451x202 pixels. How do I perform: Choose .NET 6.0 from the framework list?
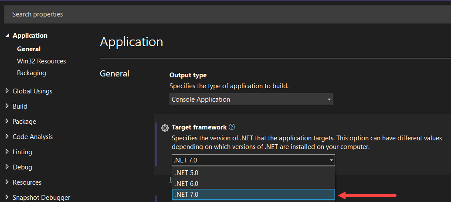point(253,184)
